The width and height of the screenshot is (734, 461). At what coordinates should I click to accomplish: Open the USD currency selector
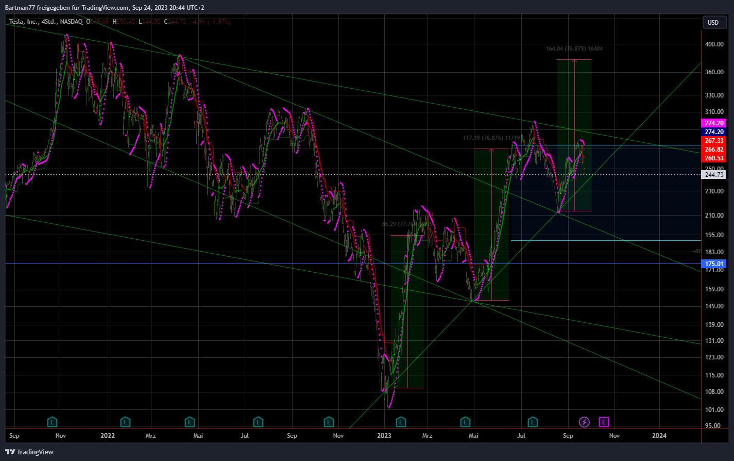(714, 22)
